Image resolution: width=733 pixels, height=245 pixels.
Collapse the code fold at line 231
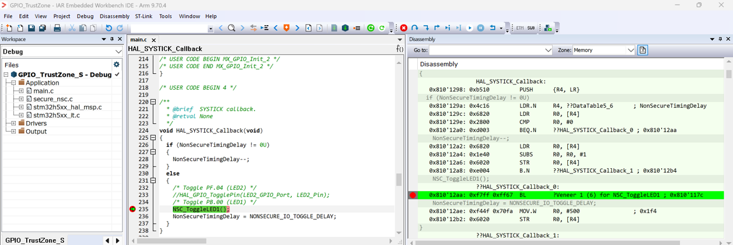click(x=153, y=180)
